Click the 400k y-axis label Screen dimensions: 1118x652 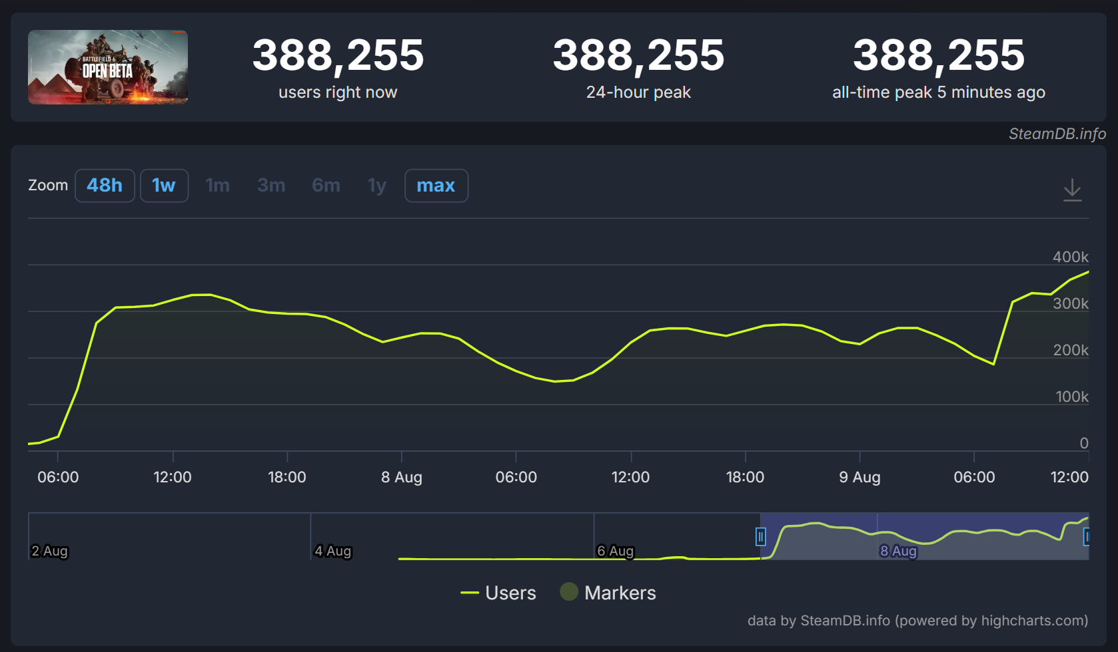(x=1070, y=257)
